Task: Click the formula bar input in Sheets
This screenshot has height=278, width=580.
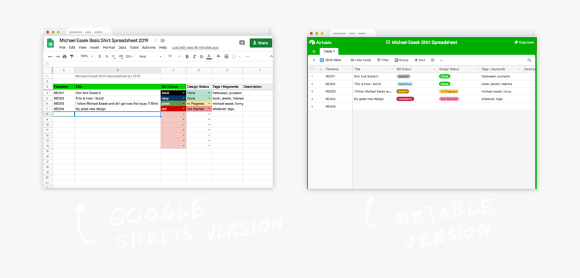Action: [x=163, y=64]
